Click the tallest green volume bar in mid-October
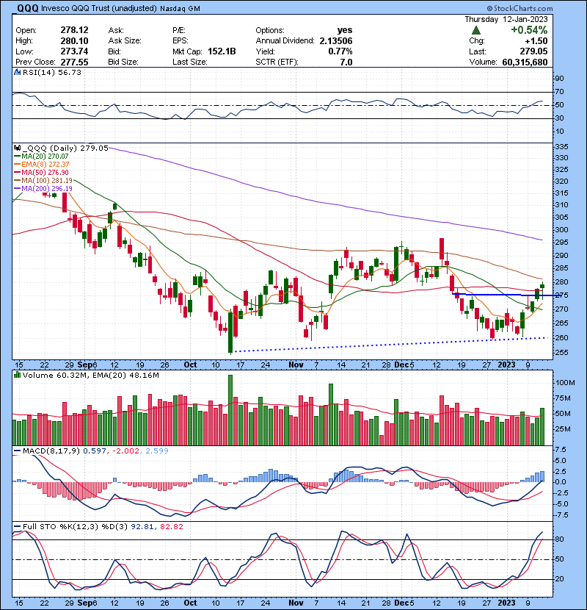This screenshot has width=587, height=610. (x=230, y=410)
